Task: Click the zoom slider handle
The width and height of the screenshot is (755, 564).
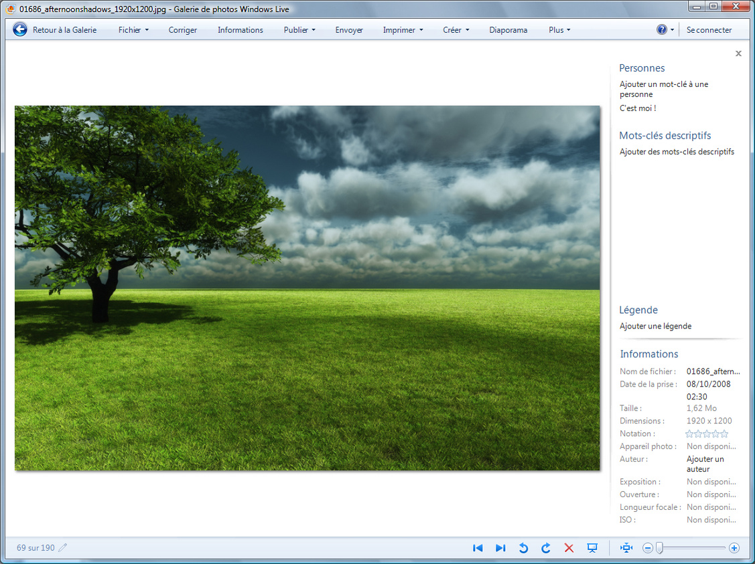Action: coord(659,548)
